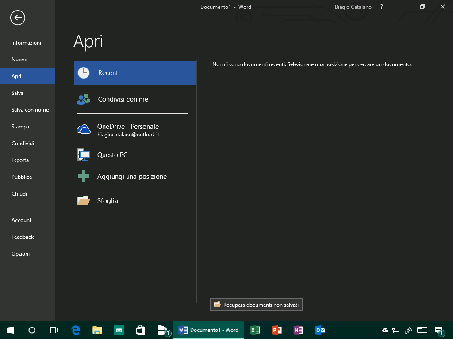Open File Explorer from the taskbar
The image size is (453, 339).
97,330
